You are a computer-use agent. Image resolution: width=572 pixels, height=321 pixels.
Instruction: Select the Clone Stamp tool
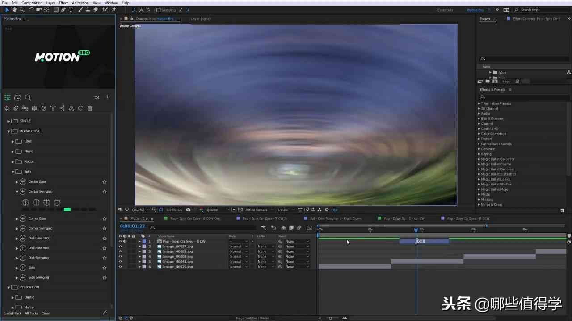(88, 10)
